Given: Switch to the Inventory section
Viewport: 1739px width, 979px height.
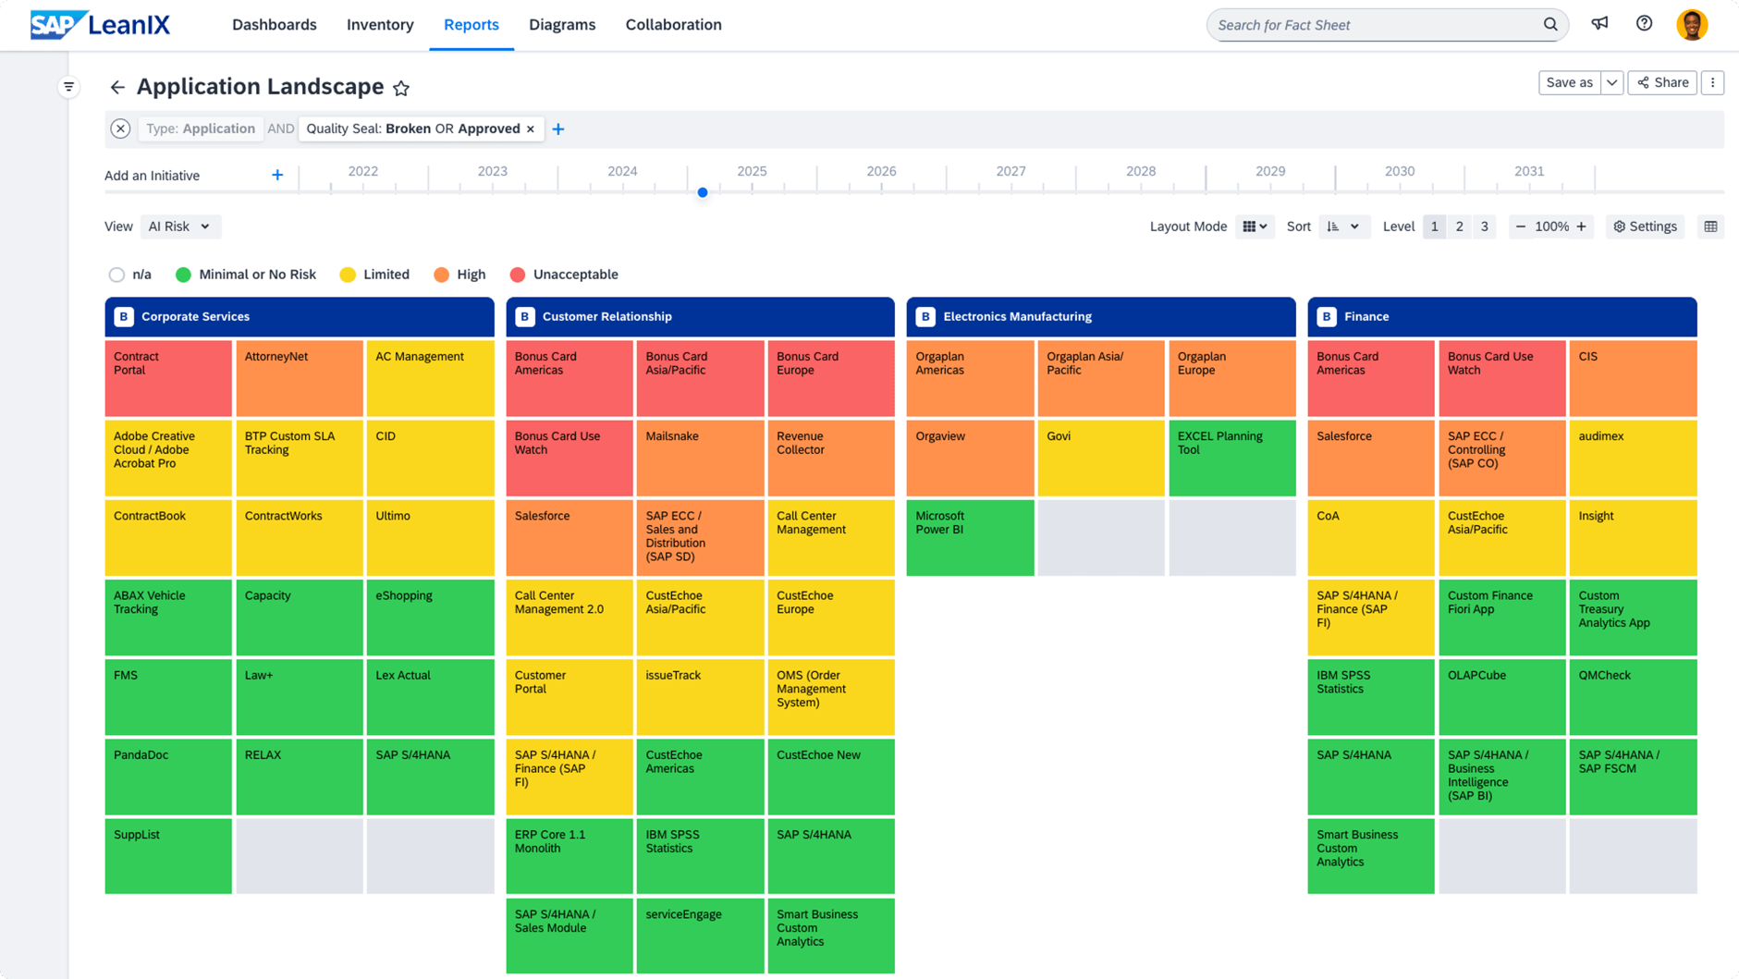Looking at the screenshot, I should pos(380,25).
